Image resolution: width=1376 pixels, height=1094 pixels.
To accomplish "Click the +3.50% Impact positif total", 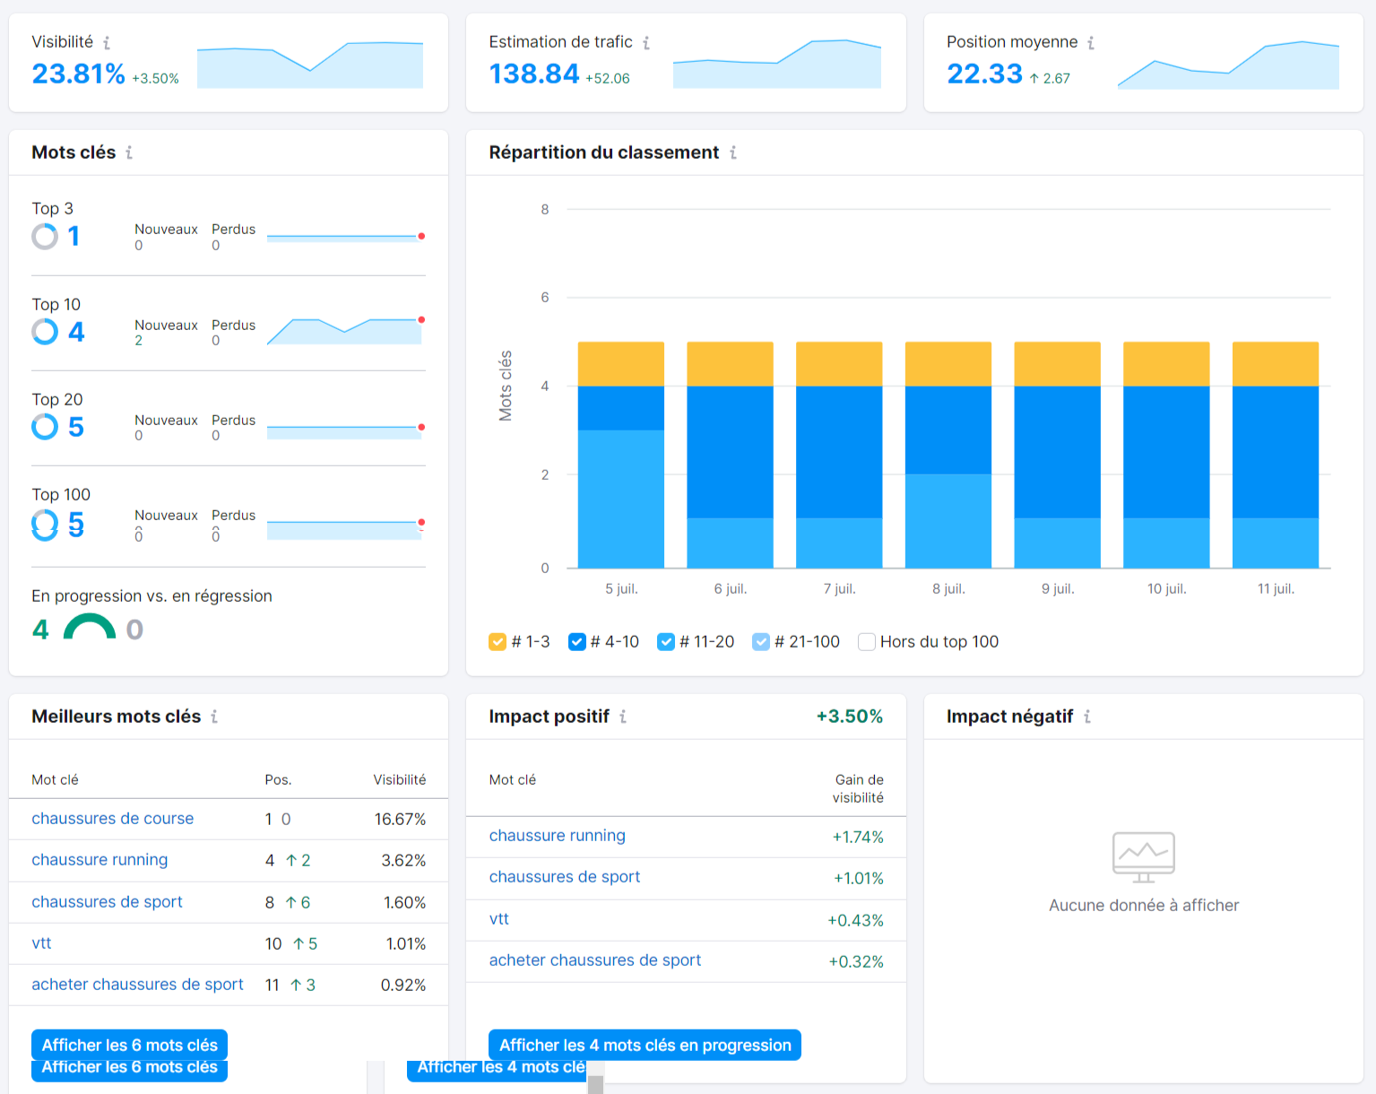I will point(850,716).
